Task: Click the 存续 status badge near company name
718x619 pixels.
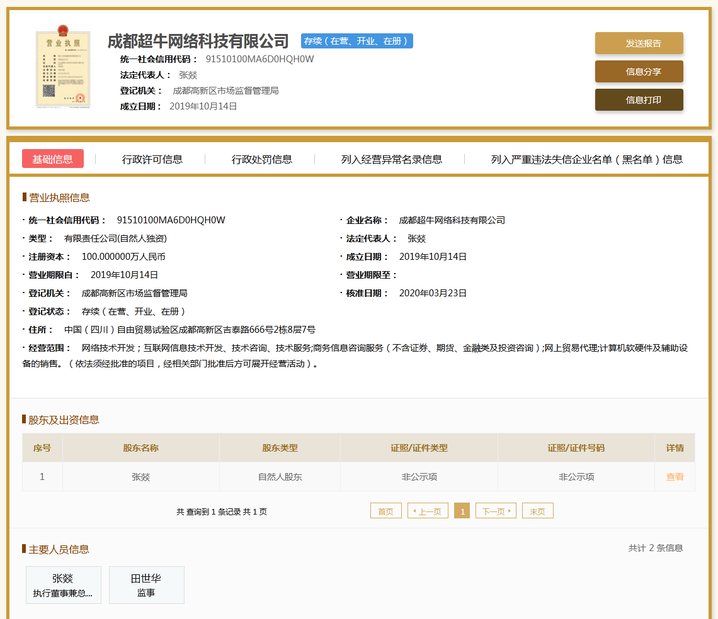Action: pyautogui.click(x=357, y=42)
